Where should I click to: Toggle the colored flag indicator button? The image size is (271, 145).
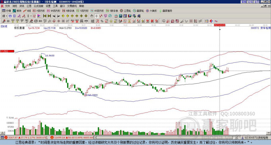[39, 16]
